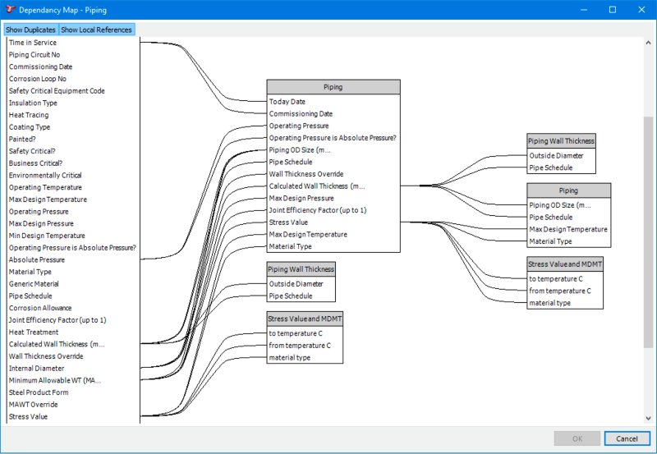This screenshot has height=454, width=657.
Task: Click Absolute Pressure in the left list
Action: pos(36,259)
